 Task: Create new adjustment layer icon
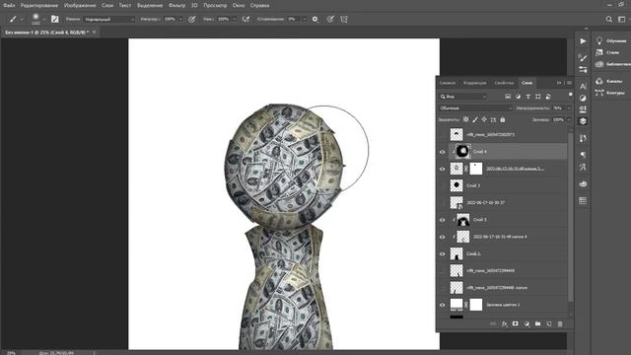coord(526,323)
